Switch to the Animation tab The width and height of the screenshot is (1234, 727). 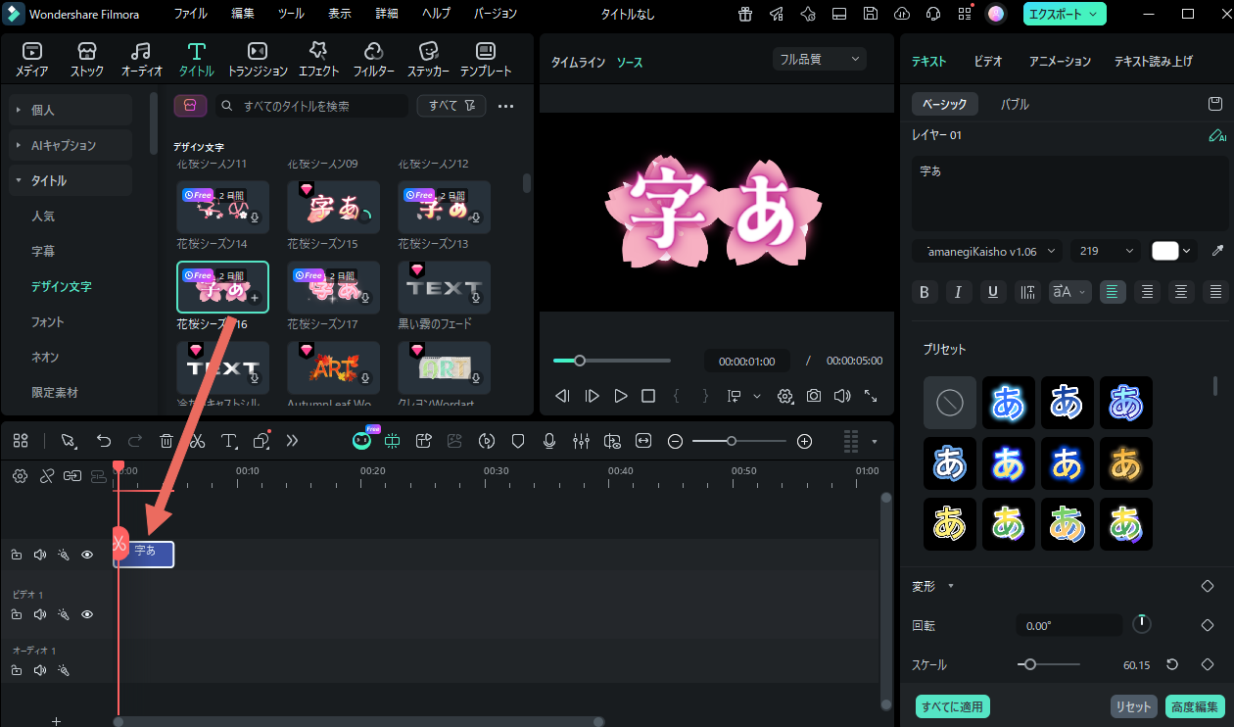click(1059, 61)
